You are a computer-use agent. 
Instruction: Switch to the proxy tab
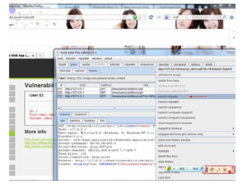pyautogui.click(x=74, y=65)
